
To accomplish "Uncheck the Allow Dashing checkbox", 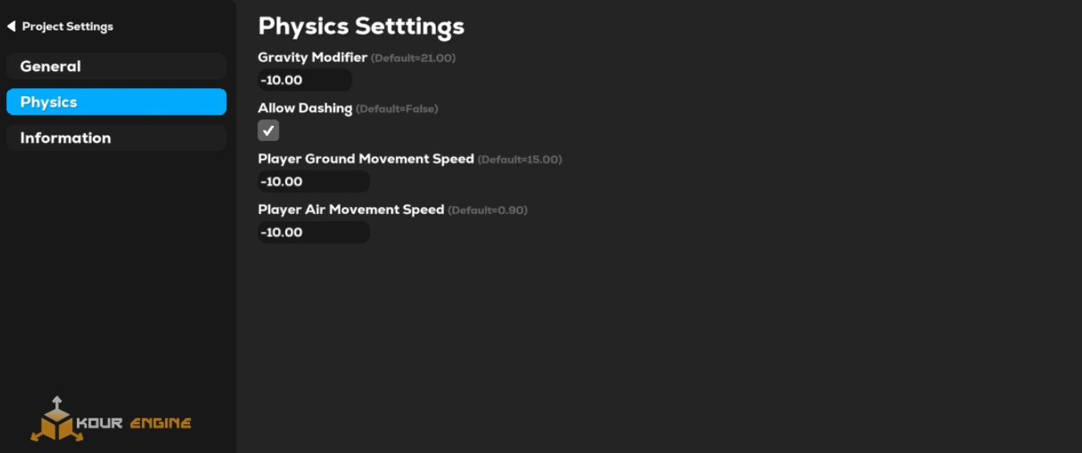I will coord(268,131).
